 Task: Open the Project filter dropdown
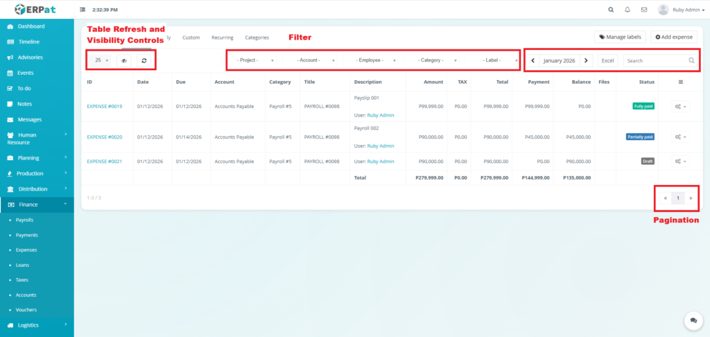pyautogui.click(x=255, y=60)
